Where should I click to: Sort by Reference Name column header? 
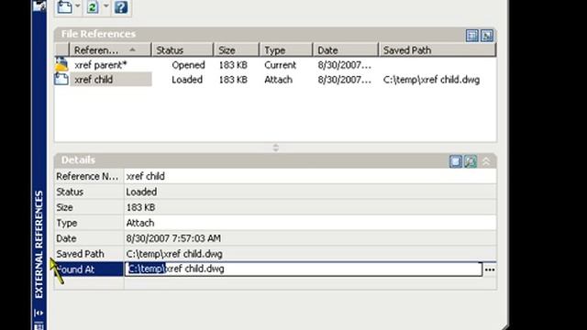(x=110, y=50)
